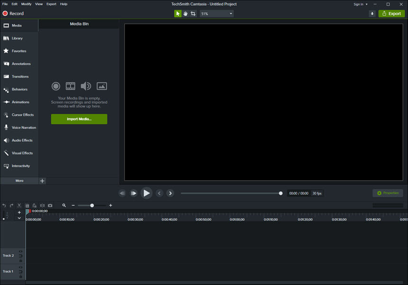The image size is (408, 285).
Task: Open the Cursor Effects tab
Action: click(19, 115)
